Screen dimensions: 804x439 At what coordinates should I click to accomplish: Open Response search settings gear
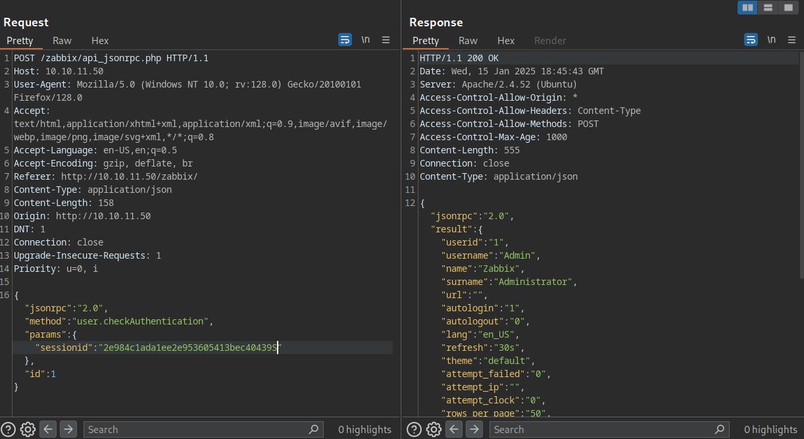coord(434,430)
